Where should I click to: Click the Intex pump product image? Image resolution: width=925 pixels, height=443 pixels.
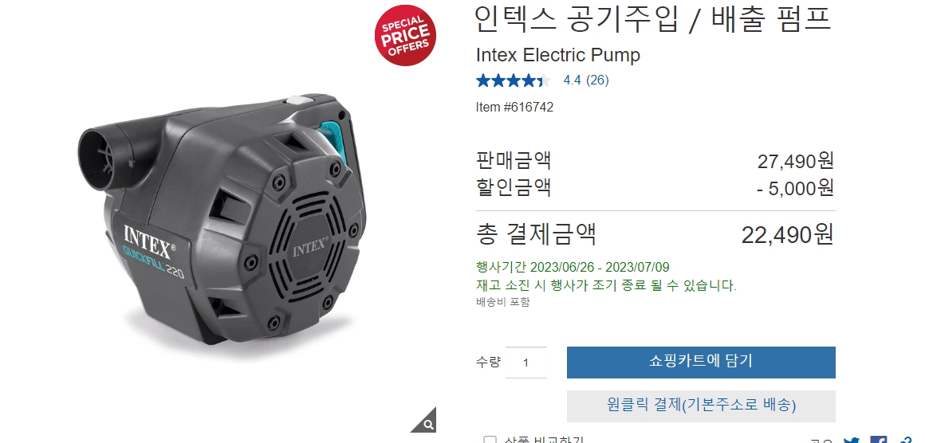point(222,219)
